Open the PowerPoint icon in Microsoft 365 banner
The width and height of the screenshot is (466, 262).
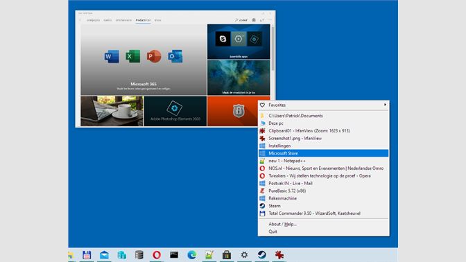pyautogui.click(x=154, y=56)
